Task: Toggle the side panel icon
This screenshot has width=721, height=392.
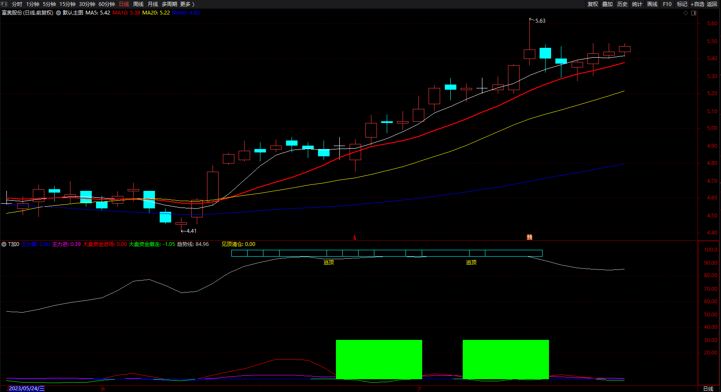Action: pos(694,13)
